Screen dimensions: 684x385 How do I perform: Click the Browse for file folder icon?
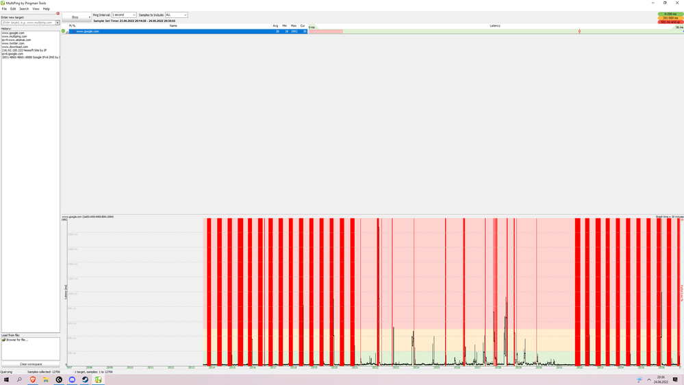pos(4,340)
